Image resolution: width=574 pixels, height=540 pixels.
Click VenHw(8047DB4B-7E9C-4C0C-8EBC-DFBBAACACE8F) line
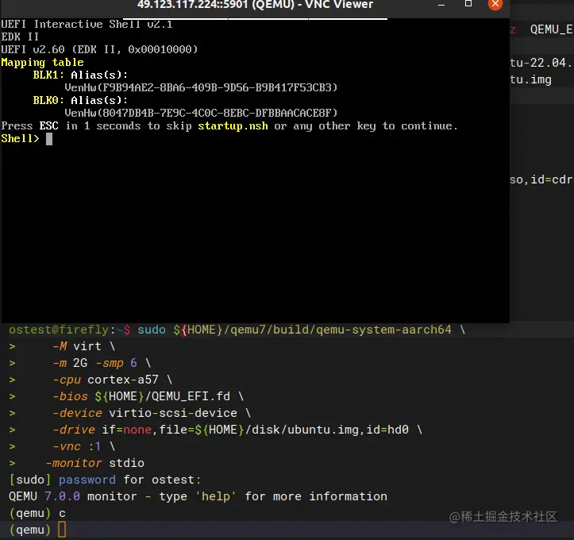click(201, 113)
